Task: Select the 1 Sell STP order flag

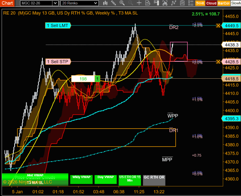Action: [58, 62]
